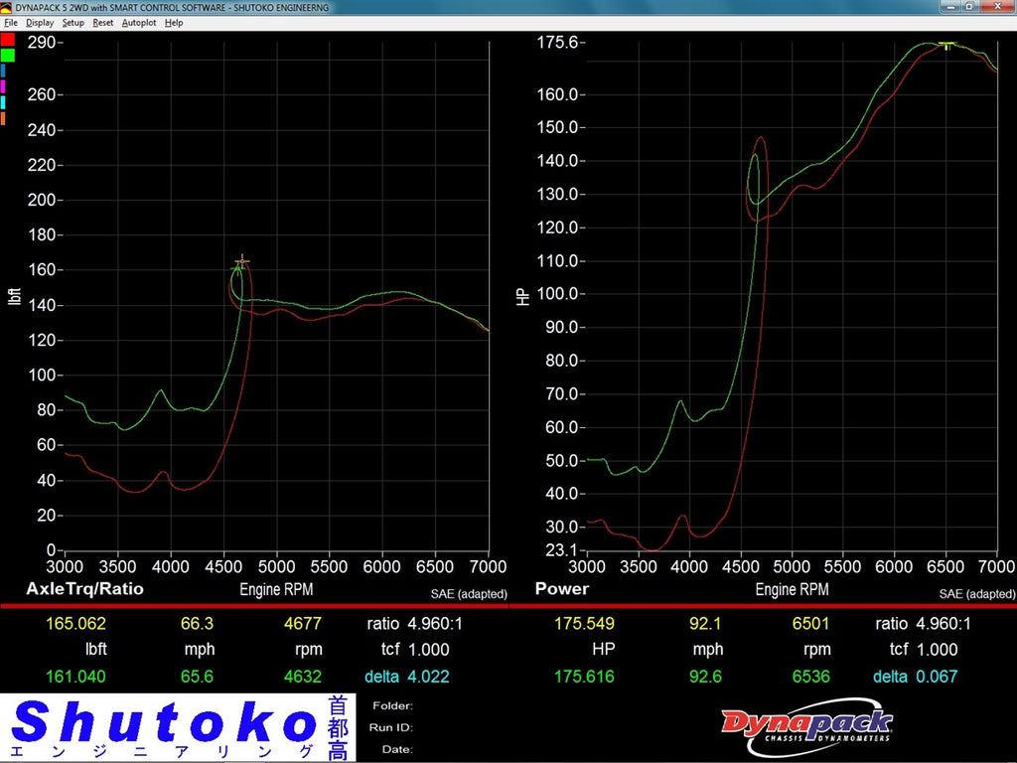Open the Autoplot menu
1017x763 pixels.
(x=139, y=23)
